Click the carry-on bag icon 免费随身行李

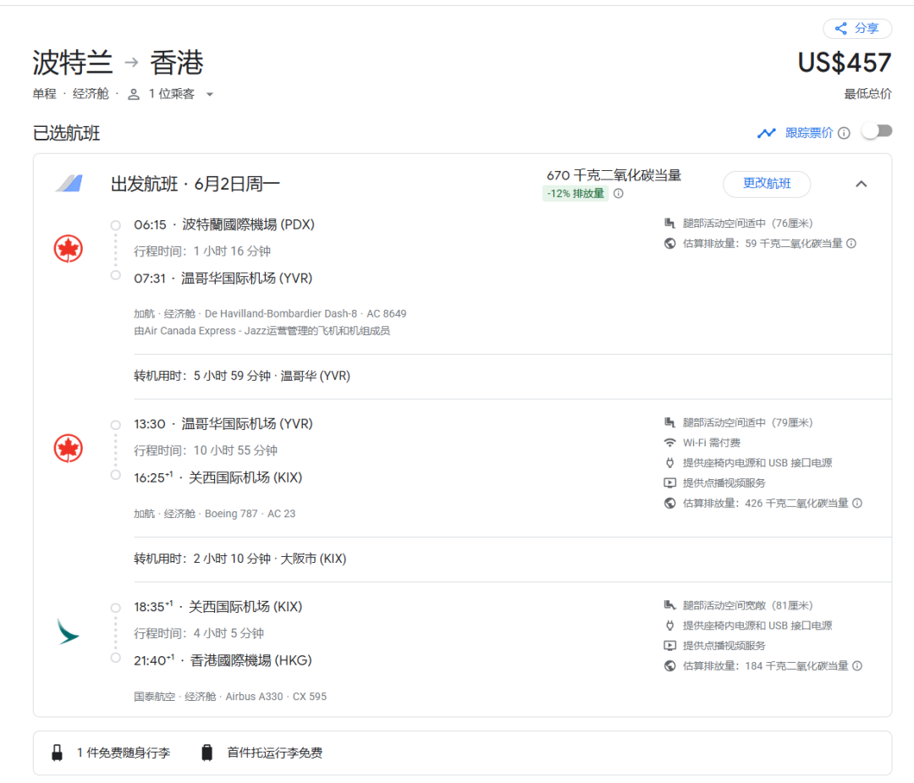pyautogui.click(x=58, y=753)
